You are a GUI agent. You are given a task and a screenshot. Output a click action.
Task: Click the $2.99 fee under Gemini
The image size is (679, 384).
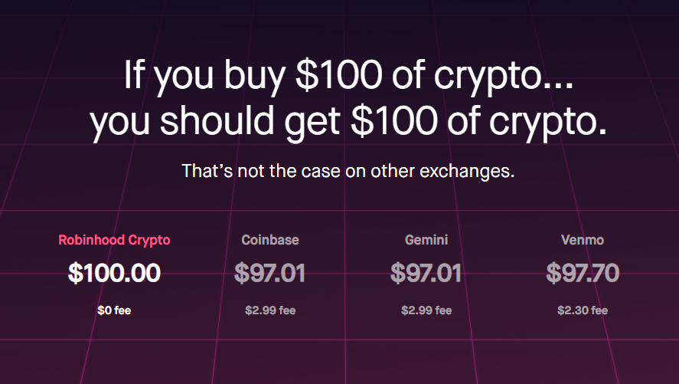(426, 310)
